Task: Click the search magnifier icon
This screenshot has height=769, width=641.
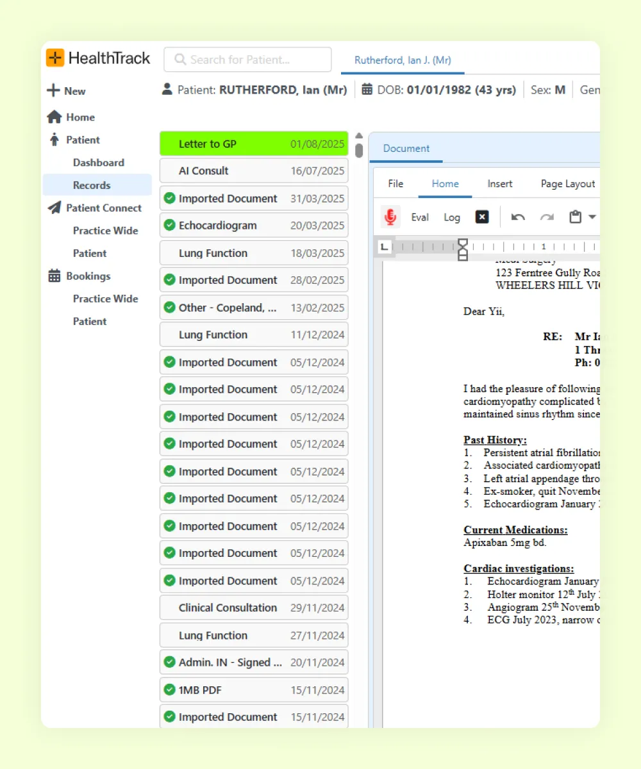Action: [x=180, y=60]
